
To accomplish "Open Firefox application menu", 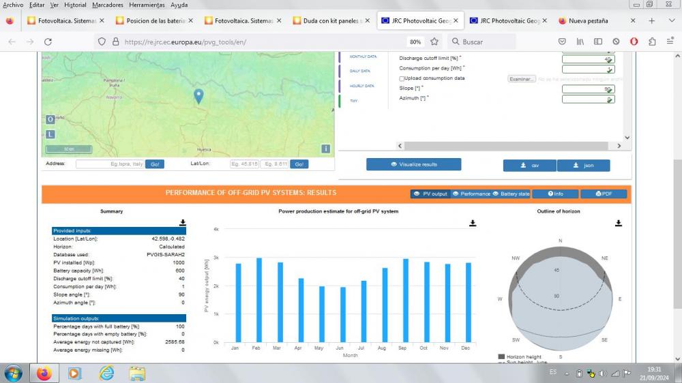I will (670, 42).
